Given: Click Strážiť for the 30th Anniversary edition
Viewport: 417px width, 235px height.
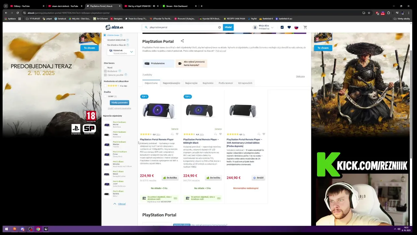Looking at the screenshot, I should (x=258, y=178).
